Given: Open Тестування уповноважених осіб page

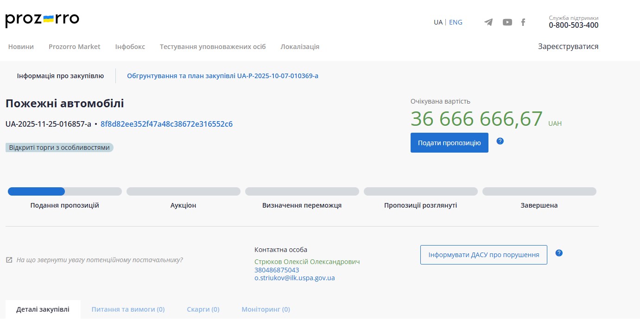Looking at the screenshot, I should point(213,47).
